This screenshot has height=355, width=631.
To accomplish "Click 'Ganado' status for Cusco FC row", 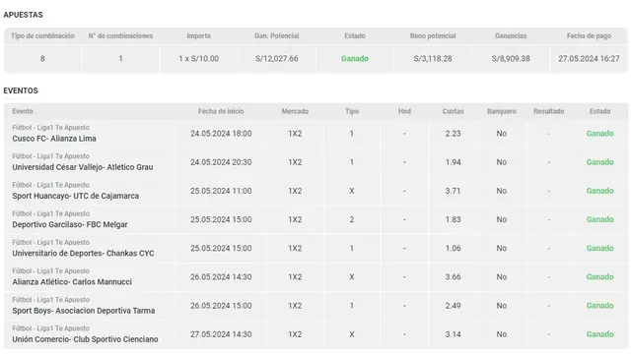I will click(599, 134).
